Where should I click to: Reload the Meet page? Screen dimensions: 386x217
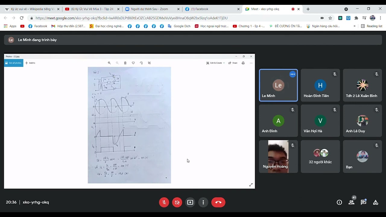click(22, 18)
